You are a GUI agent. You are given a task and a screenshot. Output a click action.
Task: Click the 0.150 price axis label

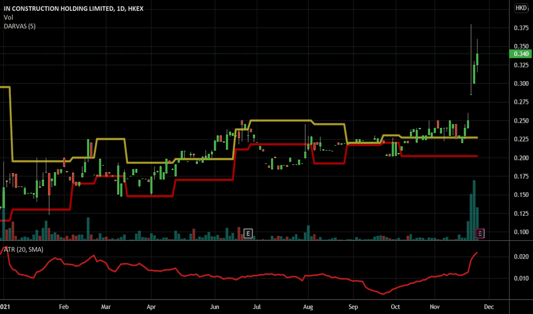[521, 195]
